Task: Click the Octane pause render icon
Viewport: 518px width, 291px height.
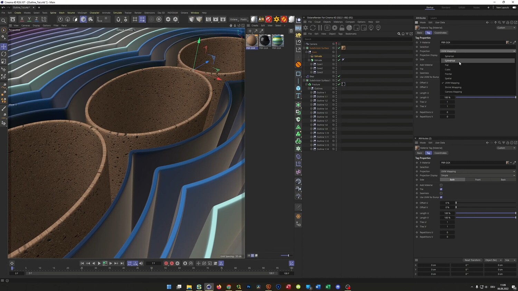Action: point(320,28)
